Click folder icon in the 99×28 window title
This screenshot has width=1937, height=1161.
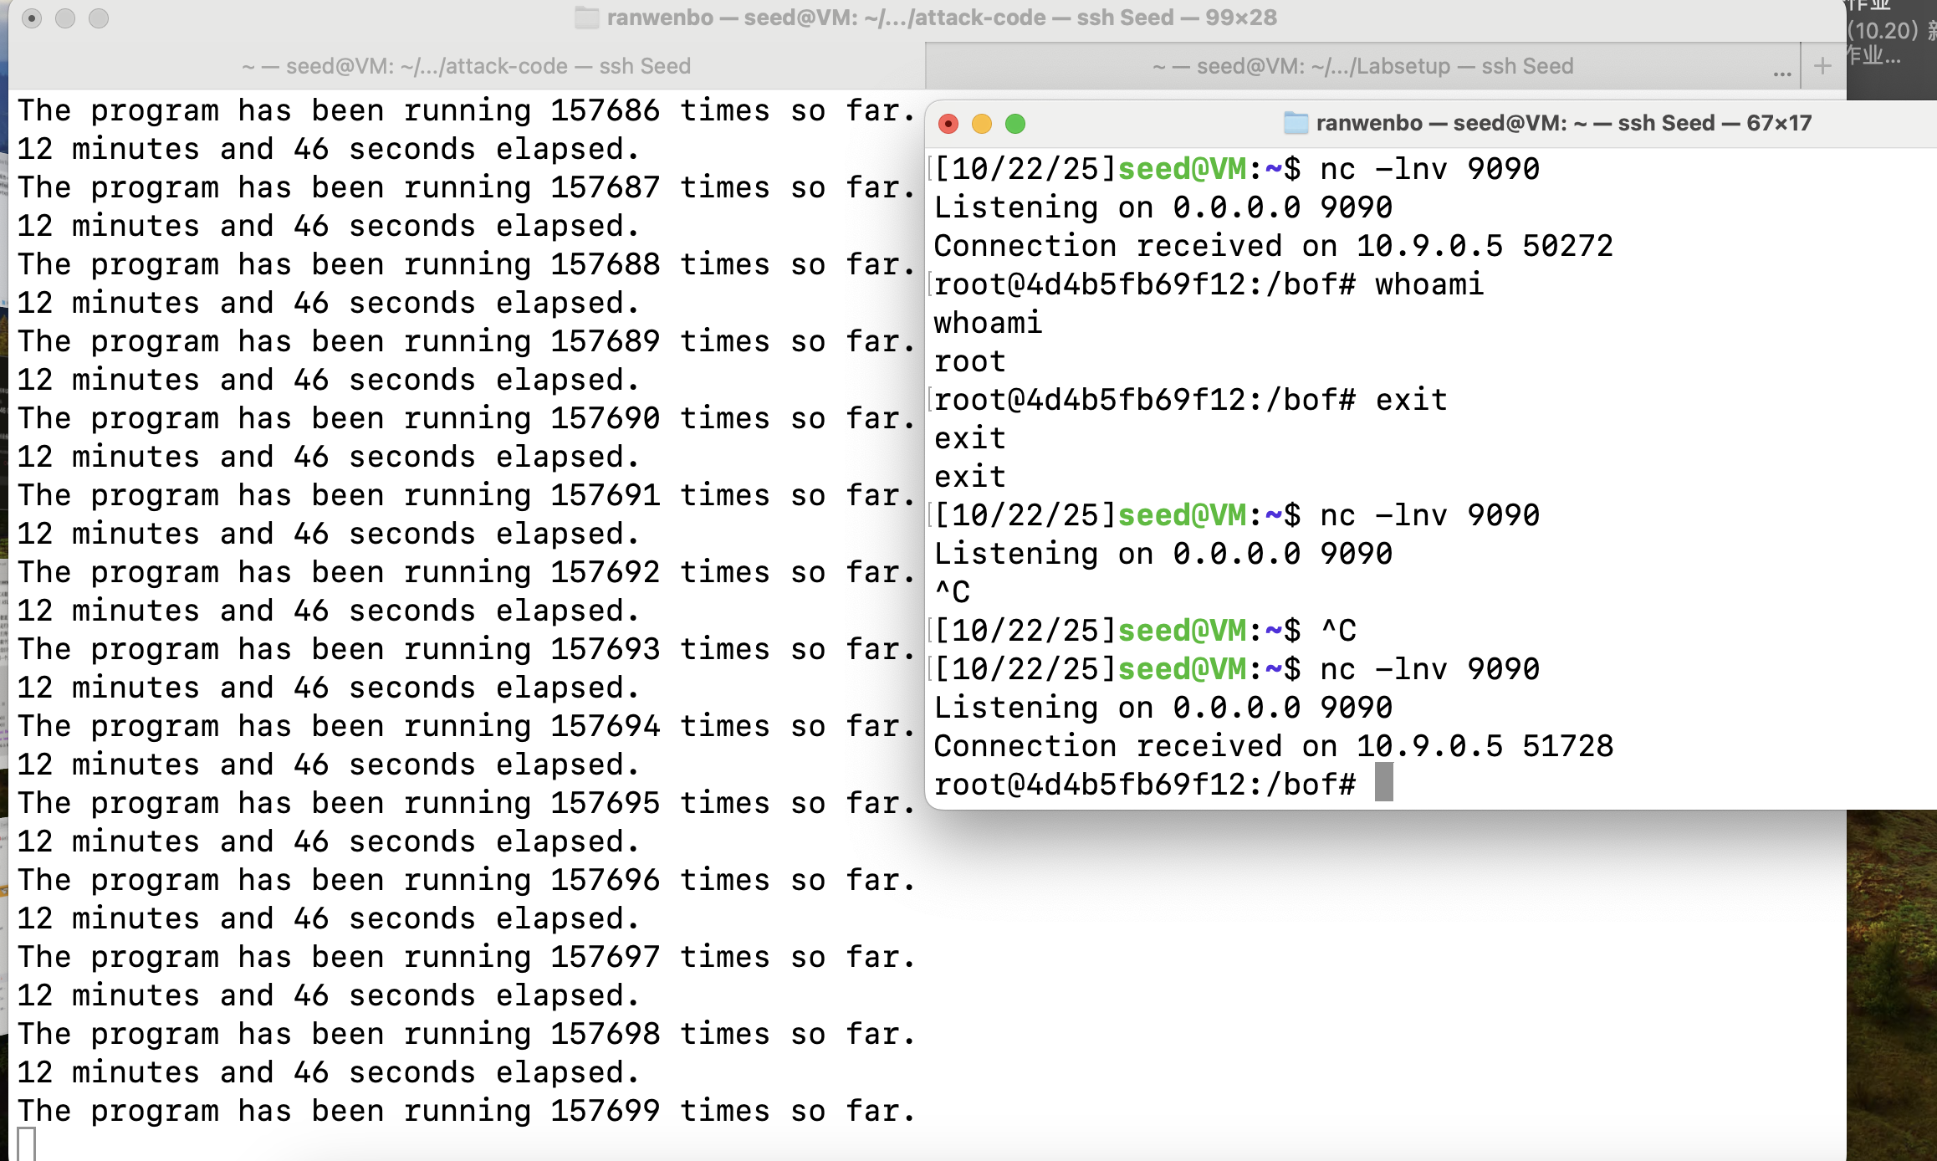point(587,18)
